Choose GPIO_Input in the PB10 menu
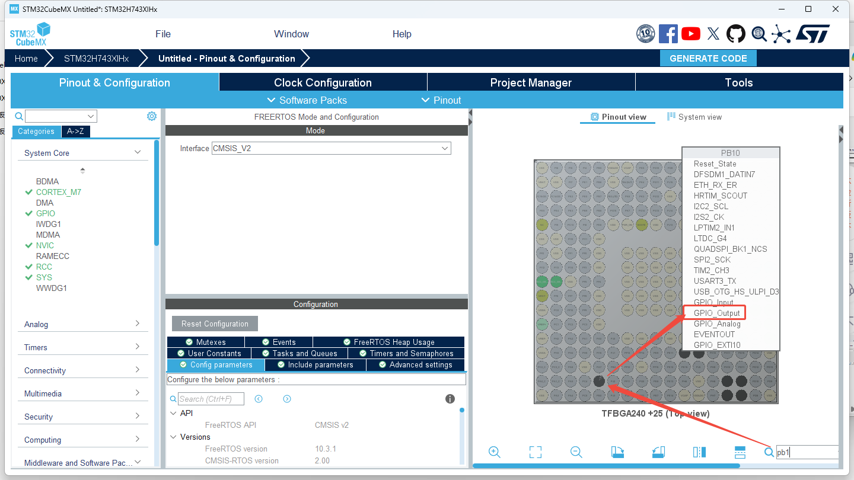This screenshot has width=854, height=480. (713, 302)
